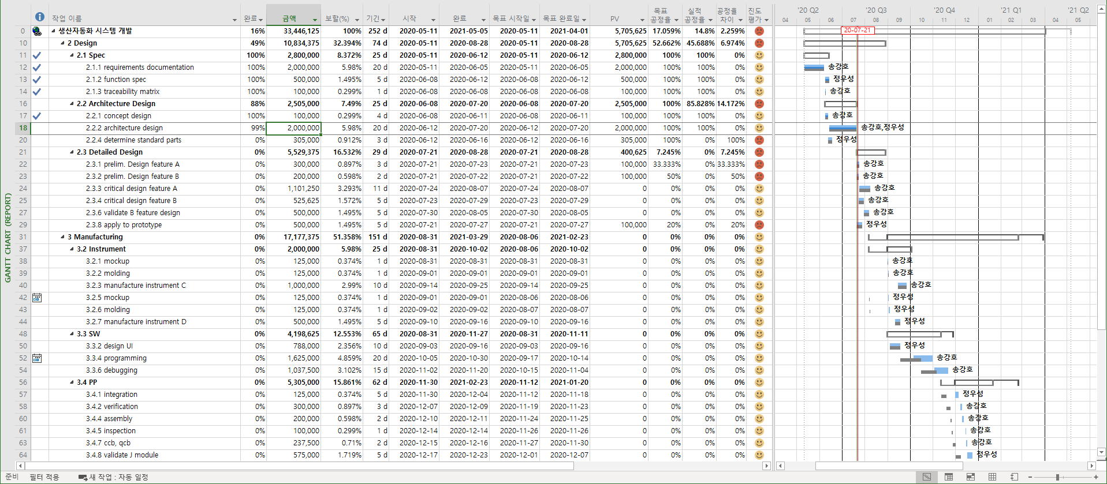The height and width of the screenshot is (484, 1107).
Task: Click the new task mode icon in status bar
Action: click(x=83, y=478)
